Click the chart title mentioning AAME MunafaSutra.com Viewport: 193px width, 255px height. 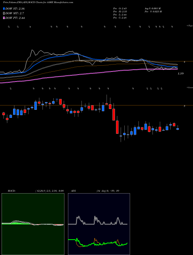[38, 2]
